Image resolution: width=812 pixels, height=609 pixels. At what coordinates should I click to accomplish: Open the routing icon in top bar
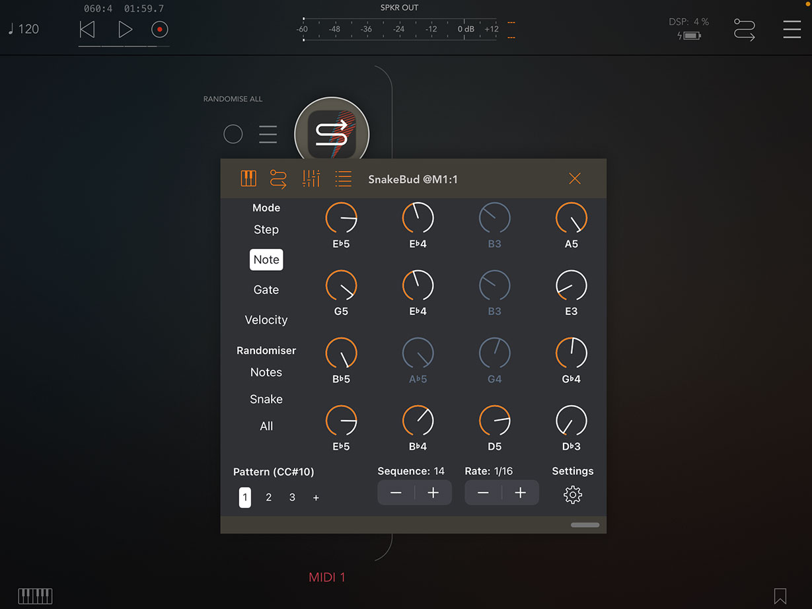745,30
